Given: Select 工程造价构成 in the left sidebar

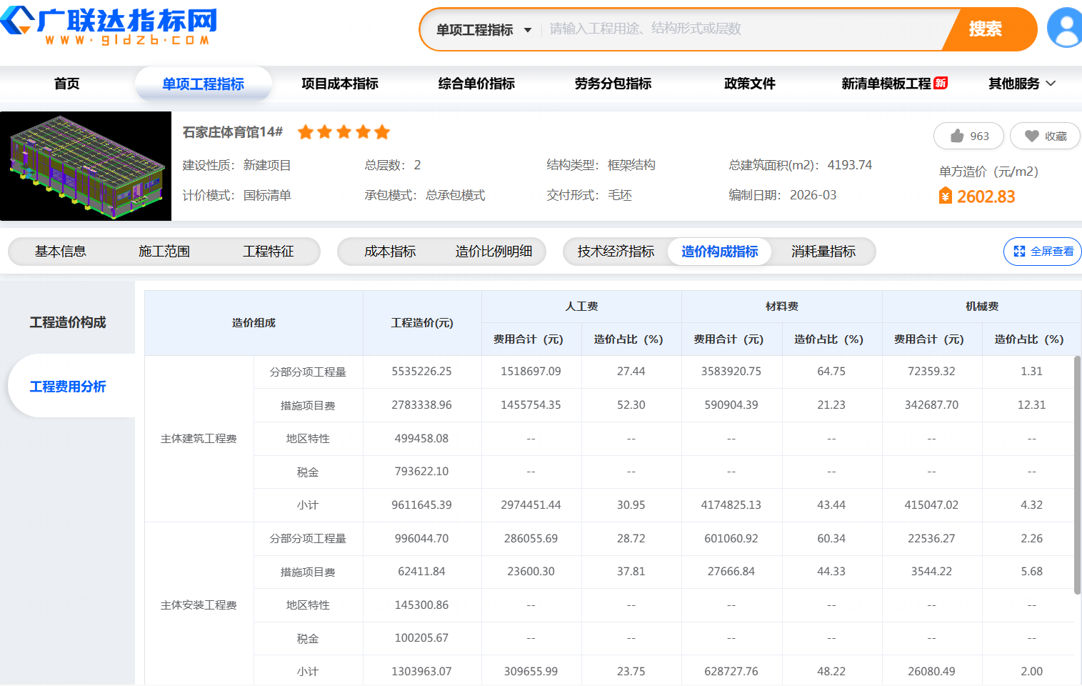Looking at the screenshot, I should pyautogui.click(x=68, y=322).
